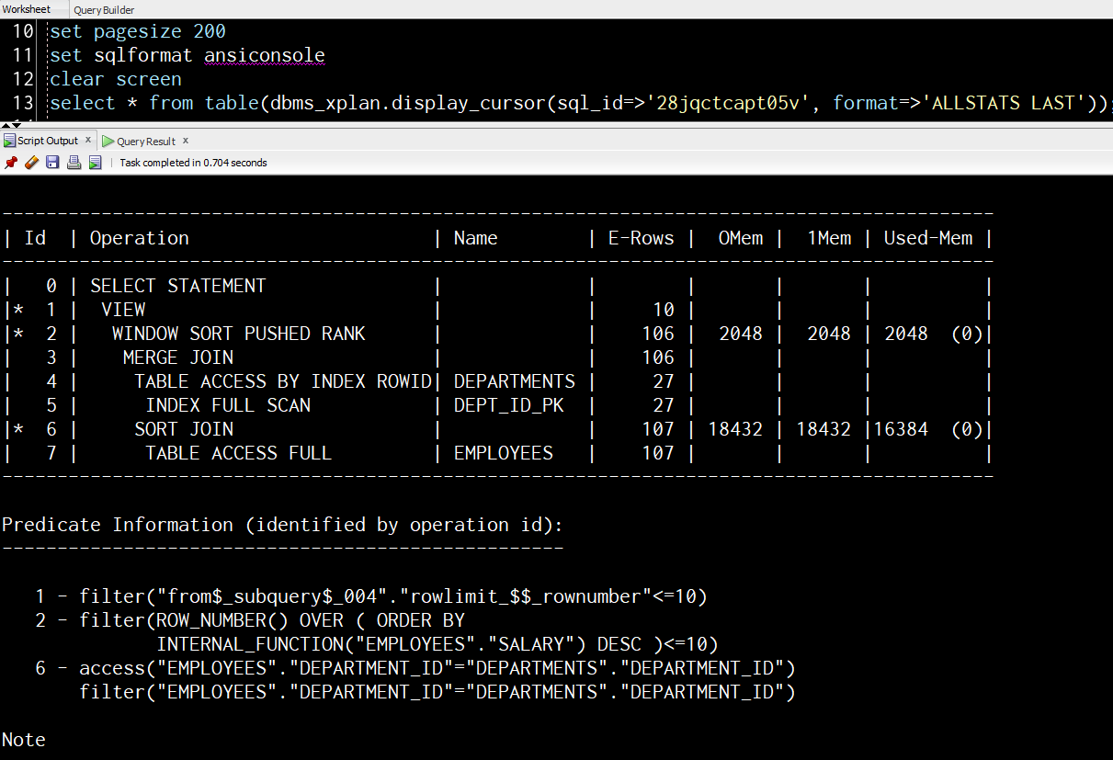Viewport: 1113px width, 760px height.
Task: Click the 'Note' heading at bottom
Action: 24,740
